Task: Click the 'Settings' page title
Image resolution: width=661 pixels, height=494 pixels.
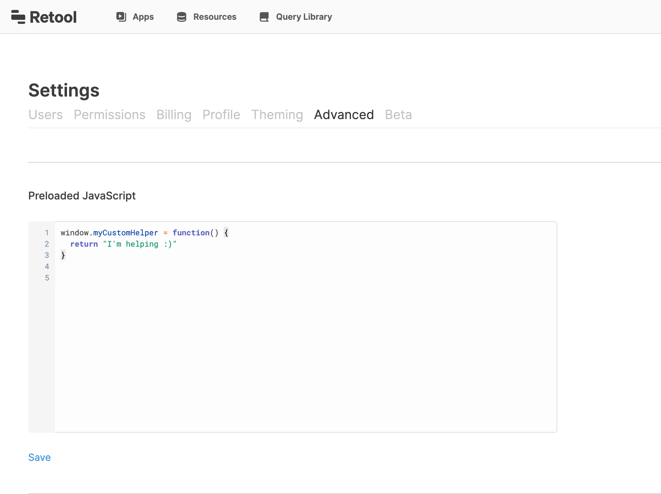Action: click(64, 90)
